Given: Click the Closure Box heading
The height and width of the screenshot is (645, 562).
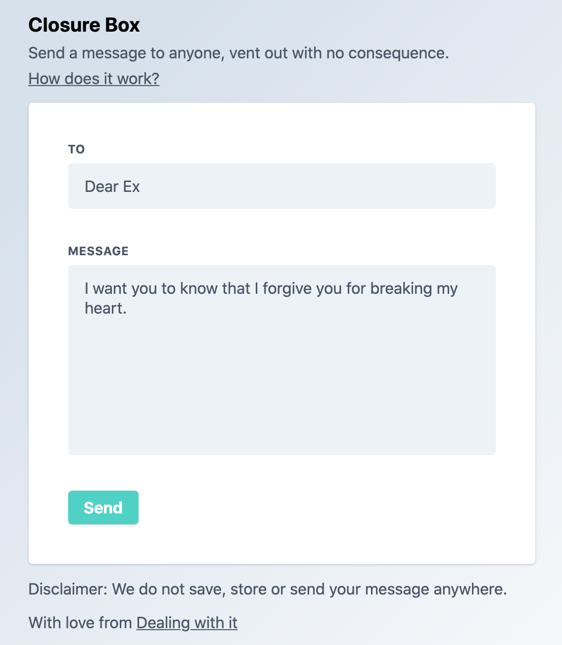Looking at the screenshot, I should coord(84,25).
